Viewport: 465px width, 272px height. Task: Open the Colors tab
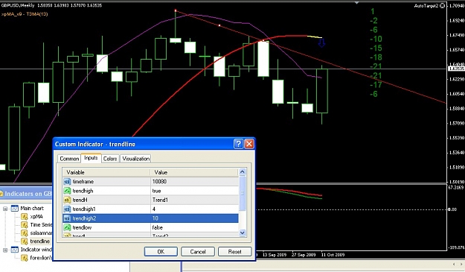(x=110, y=159)
